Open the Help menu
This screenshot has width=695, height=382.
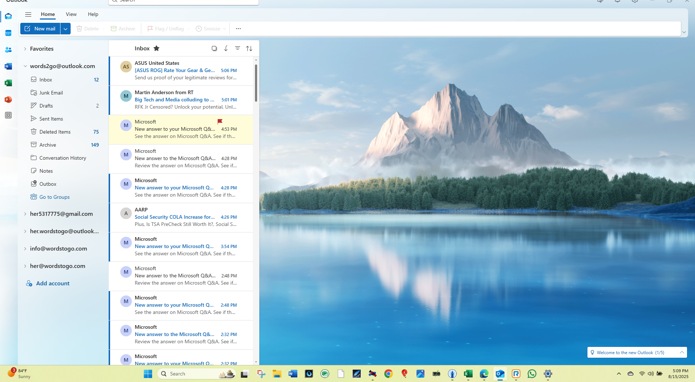point(93,14)
